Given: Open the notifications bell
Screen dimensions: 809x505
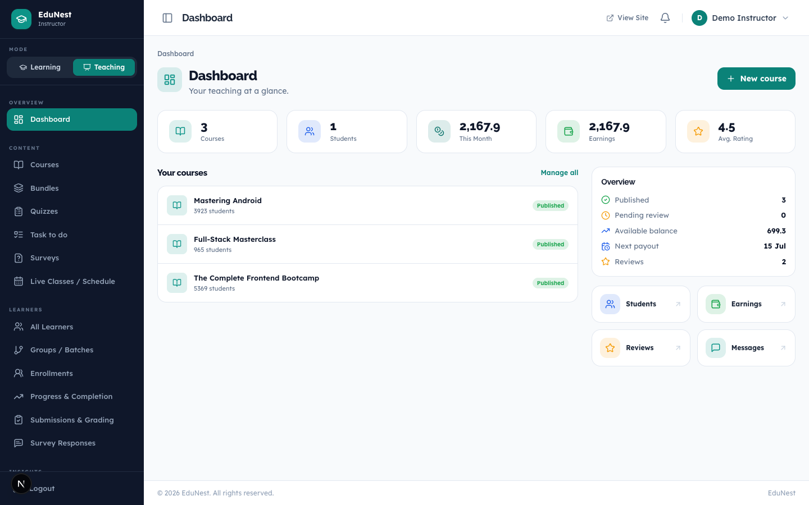Looking at the screenshot, I should pyautogui.click(x=665, y=18).
